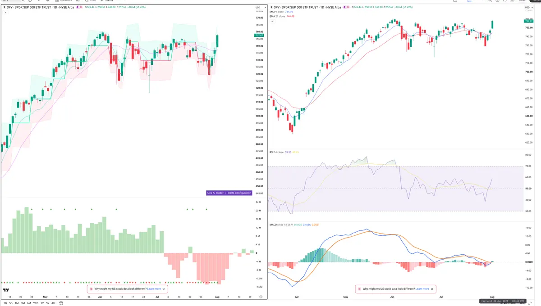
Task: Click purple data-mode icon beside left chart's moon icon
Action: (x=82, y=7)
